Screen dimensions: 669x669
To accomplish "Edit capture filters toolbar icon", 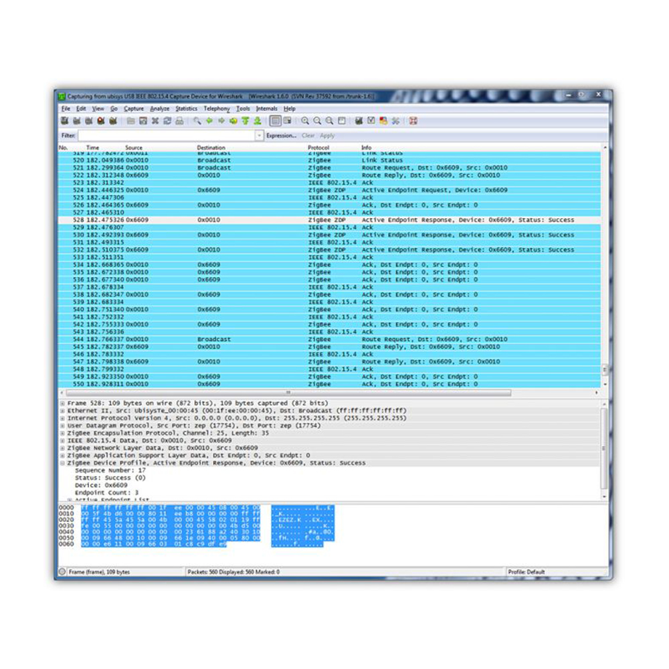I will pyautogui.click(x=359, y=121).
